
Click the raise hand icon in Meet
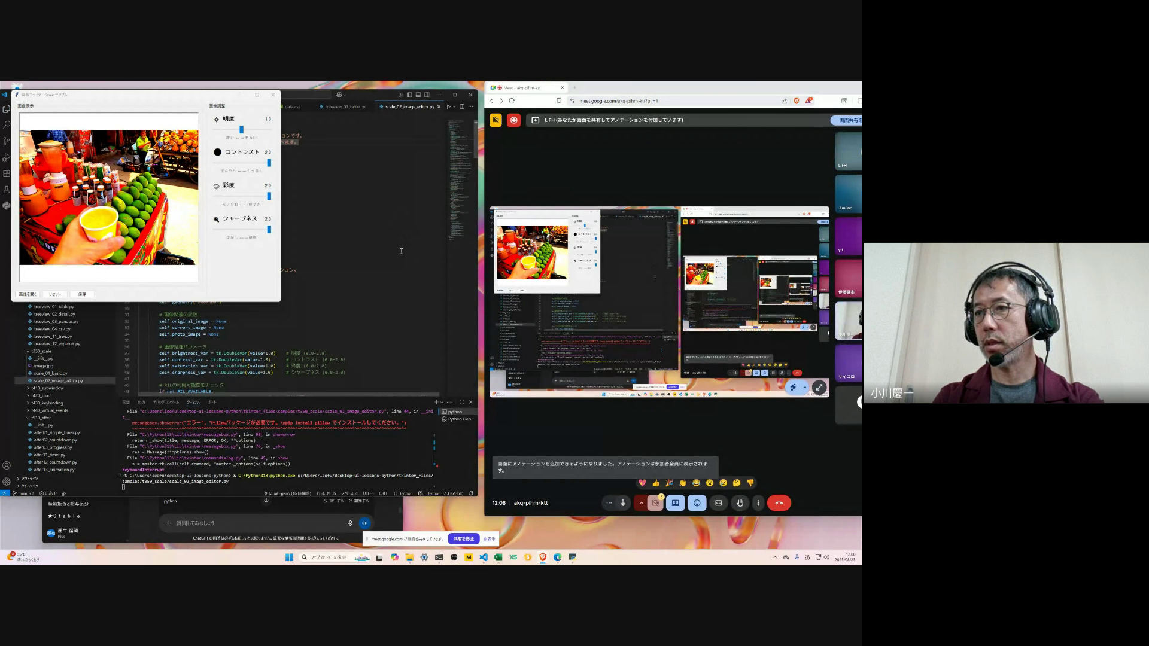click(740, 503)
